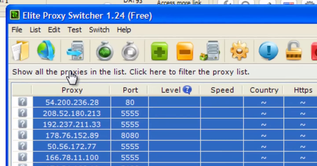
Task: Click the open padlock icon
Action: pos(294,50)
